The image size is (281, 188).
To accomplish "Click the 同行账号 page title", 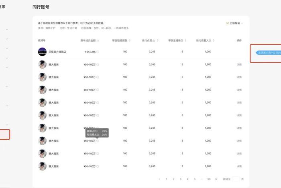I will 41,7.
